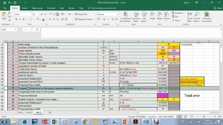
Task: Open Font dialog launcher
Action: coord(46,24)
